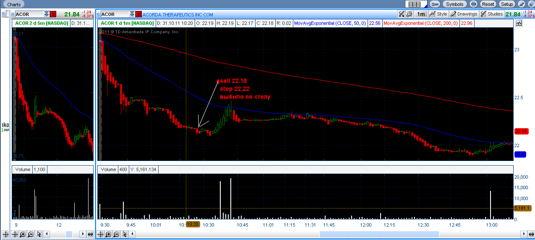The height and width of the screenshot is (240, 535).
Task: Click the left chart's zoom out magnifier
Action: click(30, 234)
